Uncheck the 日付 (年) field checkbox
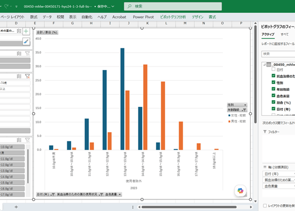The height and width of the screenshot is (211, 295). click(273, 109)
